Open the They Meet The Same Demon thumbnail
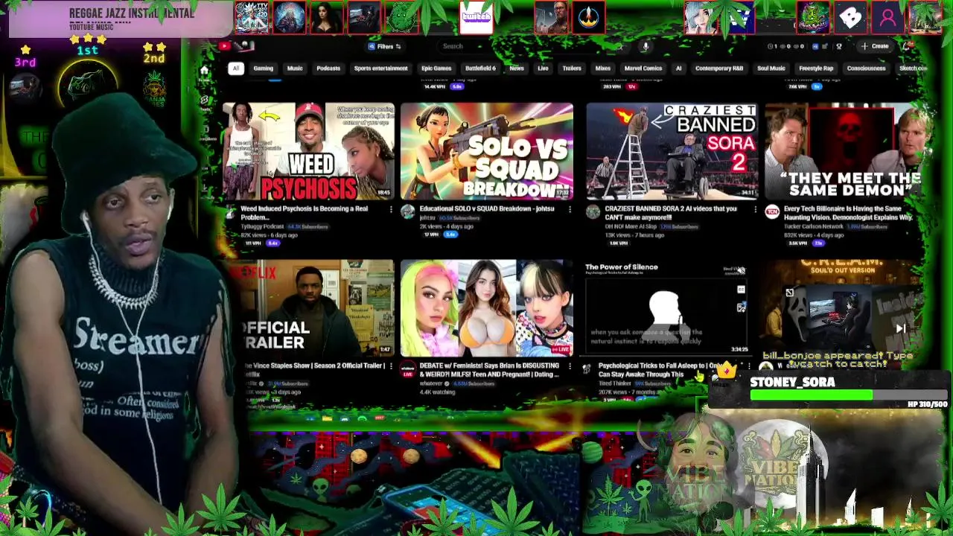 click(x=844, y=151)
